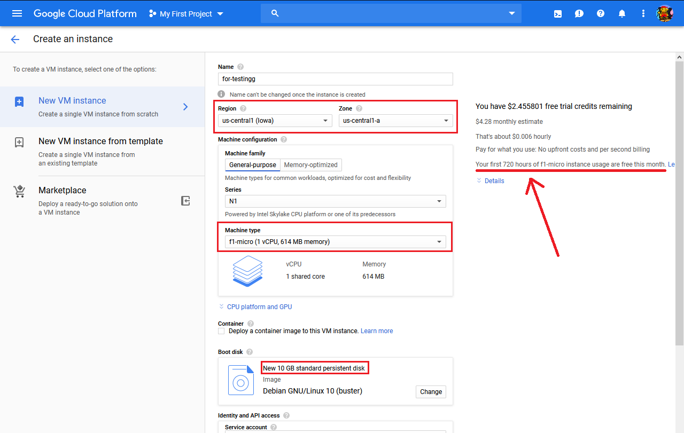Open the My First Project selector
Viewport: 684px width, 433px height.
click(186, 14)
